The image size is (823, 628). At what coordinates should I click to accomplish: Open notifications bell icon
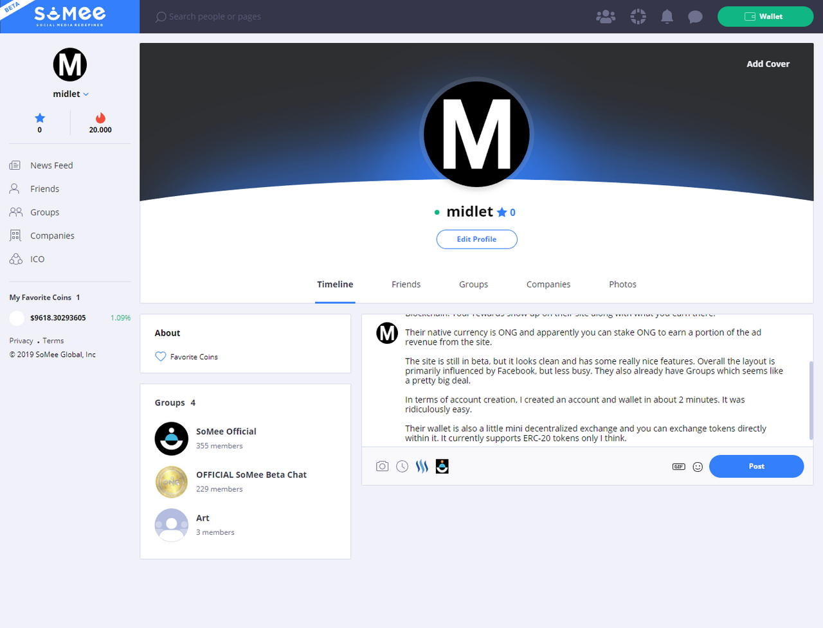667,17
